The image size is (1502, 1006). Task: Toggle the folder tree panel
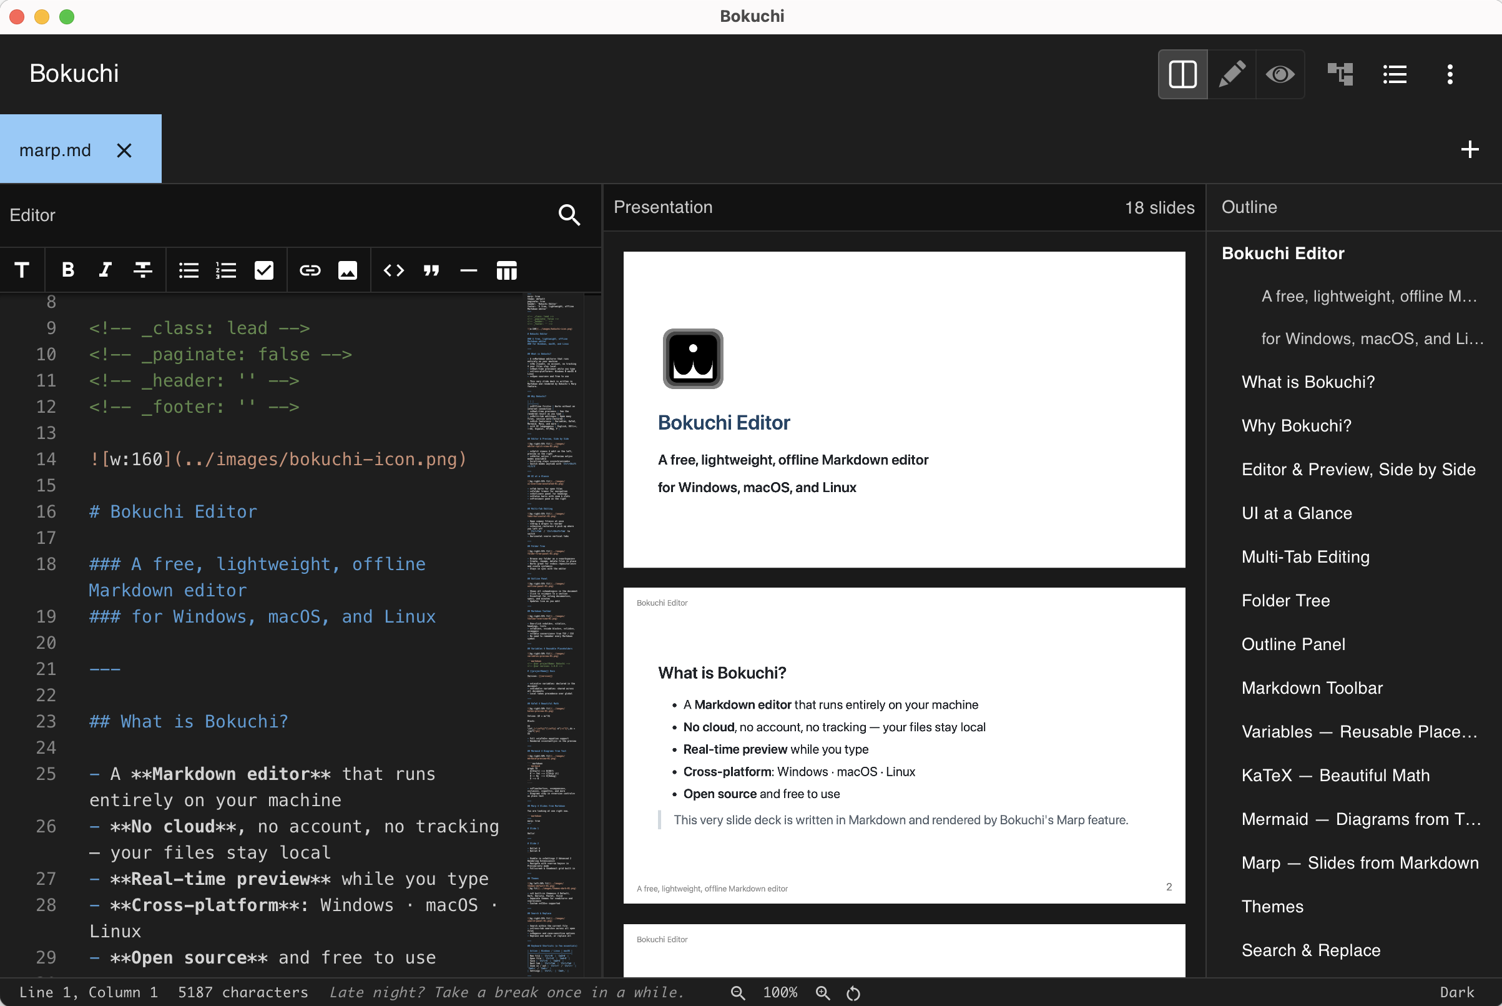click(x=1340, y=74)
